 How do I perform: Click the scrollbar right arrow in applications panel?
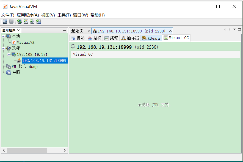(65, 150)
